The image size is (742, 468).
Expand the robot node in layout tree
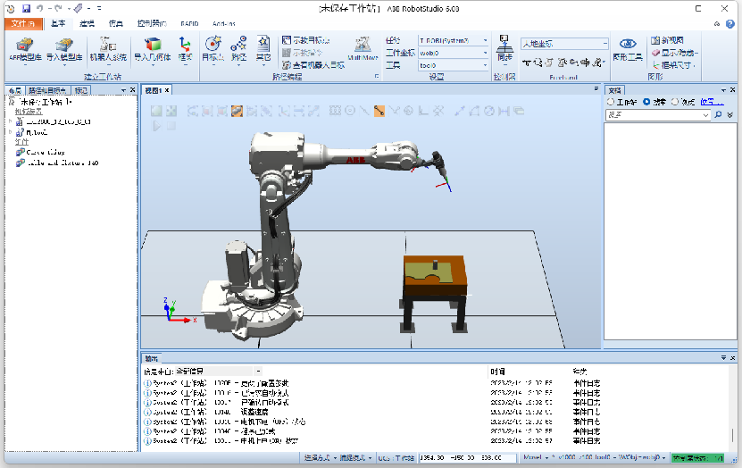pos(10,121)
